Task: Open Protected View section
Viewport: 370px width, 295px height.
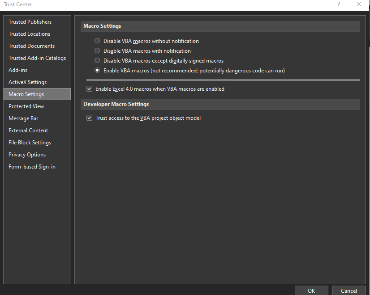Action: point(37,106)
